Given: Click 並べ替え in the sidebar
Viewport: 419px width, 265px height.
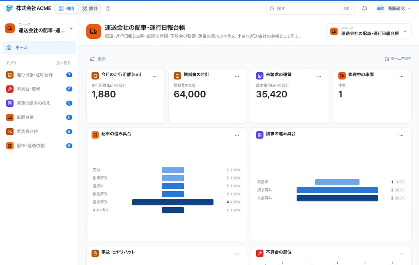Looking at the screenshot, I should tap(63, 63).
